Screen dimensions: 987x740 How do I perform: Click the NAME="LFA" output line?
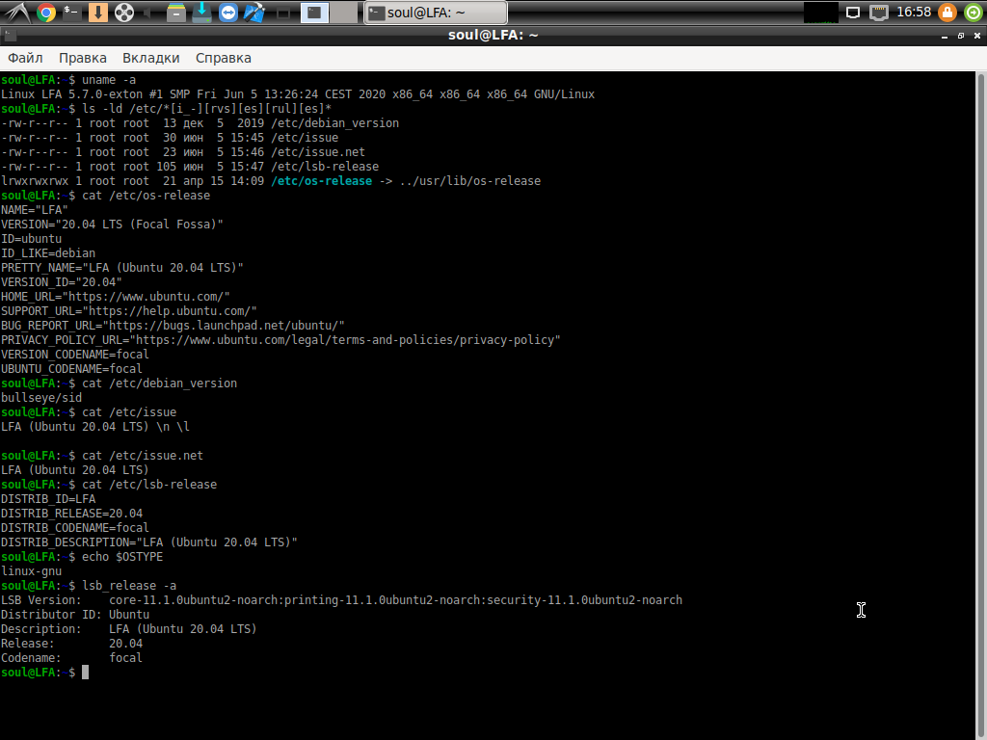click(x=34, y=210)
